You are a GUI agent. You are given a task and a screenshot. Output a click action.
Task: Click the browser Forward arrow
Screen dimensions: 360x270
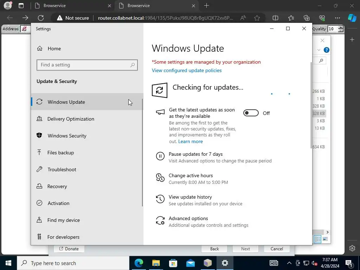[x=25, y=18]
